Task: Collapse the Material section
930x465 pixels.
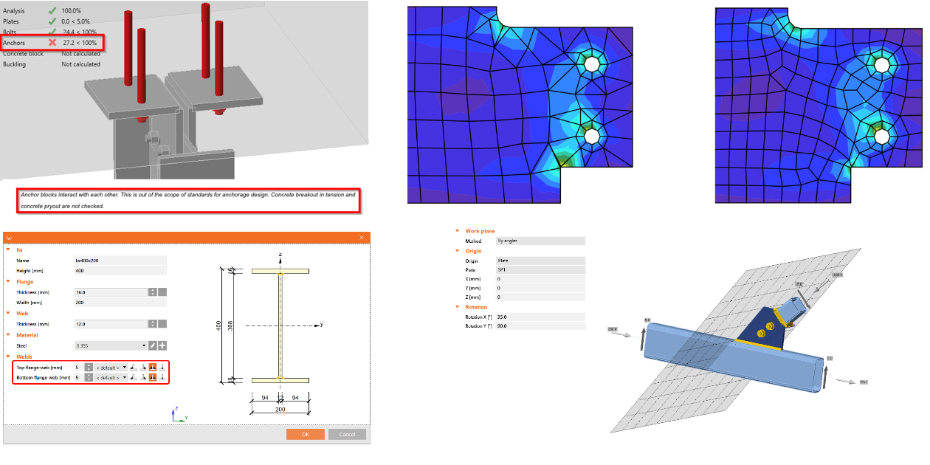Action: coord(8,334)
